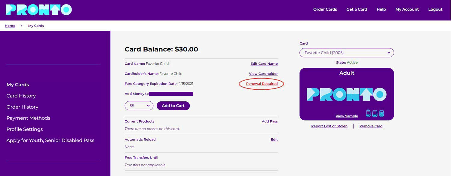Open Edit Card Name link
451x176 pixels.
pos(264,64)
